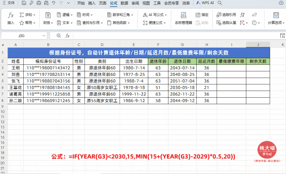The width and height of the screenshot is (286, 174).
Task: Switch to the 数据 tab
Action: (124, 3)
